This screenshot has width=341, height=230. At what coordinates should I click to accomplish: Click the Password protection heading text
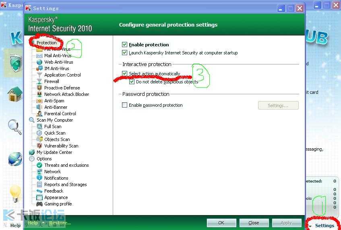pyautogui.click(x=146, y=94)
